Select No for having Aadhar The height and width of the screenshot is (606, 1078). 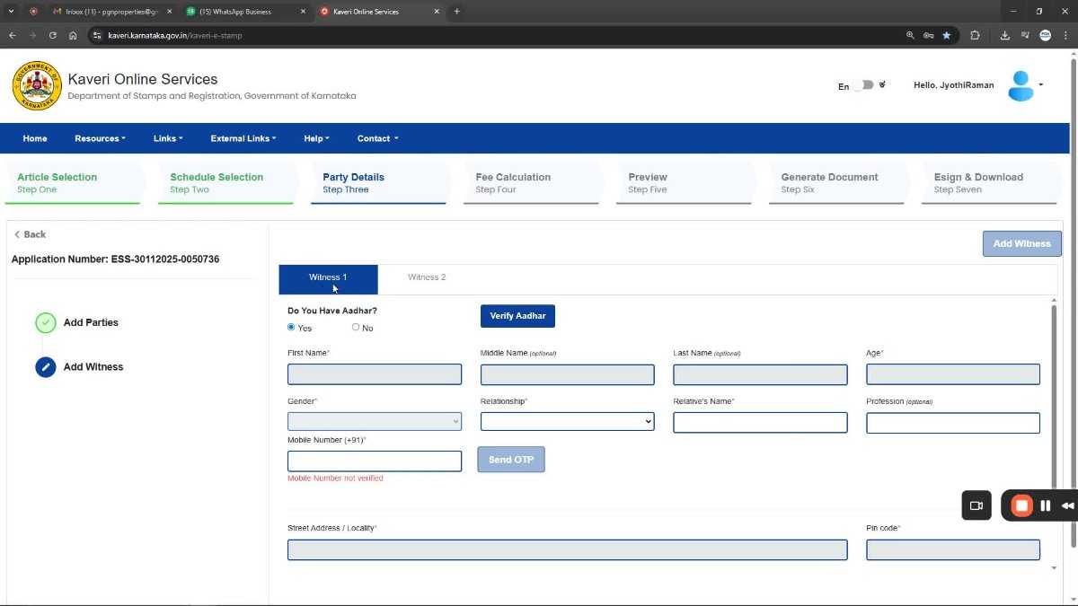coord(356,327)
